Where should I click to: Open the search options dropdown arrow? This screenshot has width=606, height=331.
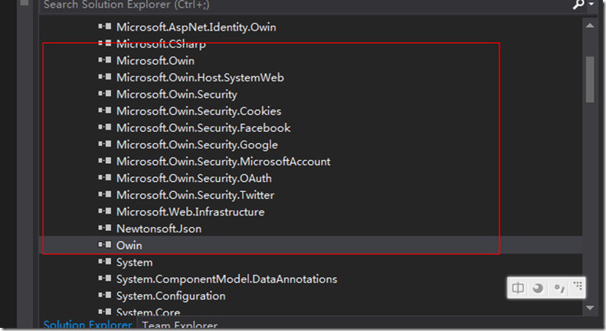click(593, 5)
